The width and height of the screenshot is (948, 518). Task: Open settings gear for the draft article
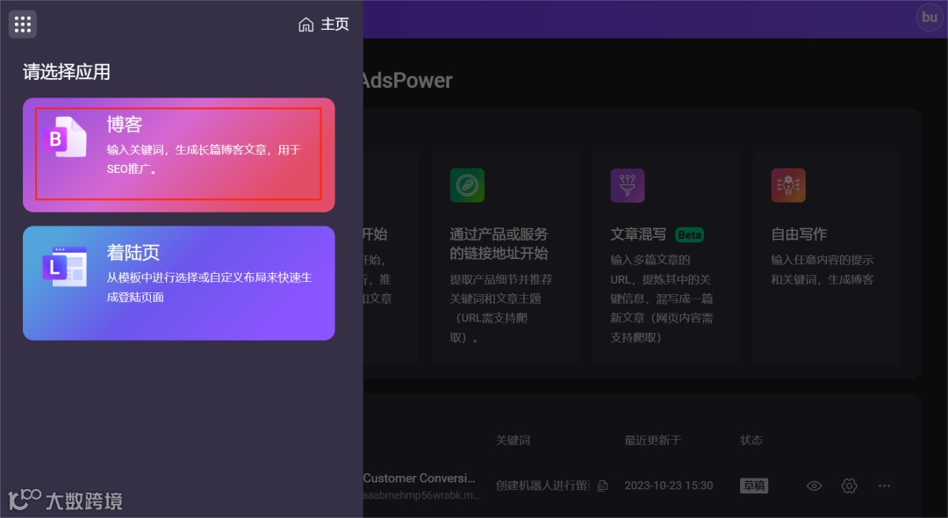[849, 486]
